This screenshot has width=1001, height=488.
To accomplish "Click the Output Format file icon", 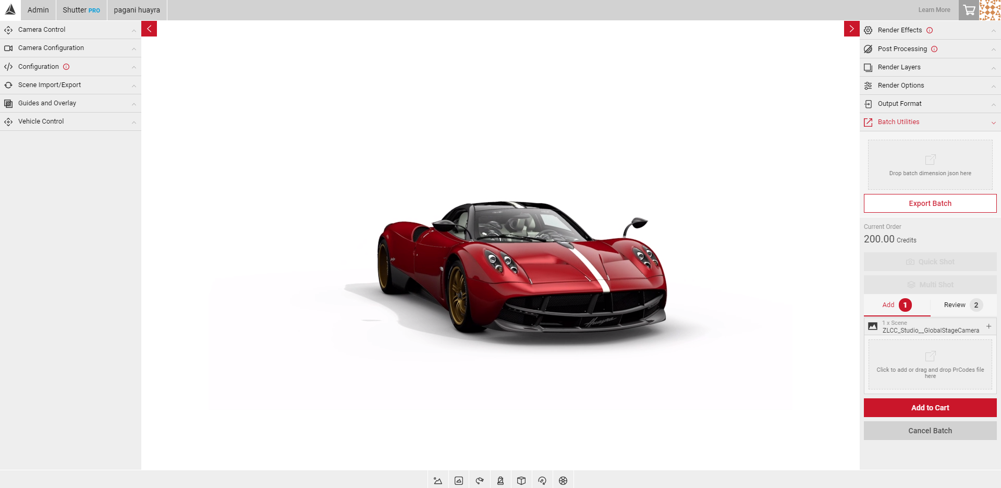I will 868,104.
